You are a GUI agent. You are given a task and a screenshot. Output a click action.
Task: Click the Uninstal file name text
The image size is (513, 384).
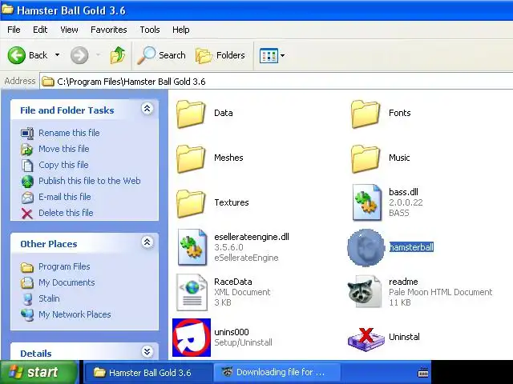tap(404, 337)
